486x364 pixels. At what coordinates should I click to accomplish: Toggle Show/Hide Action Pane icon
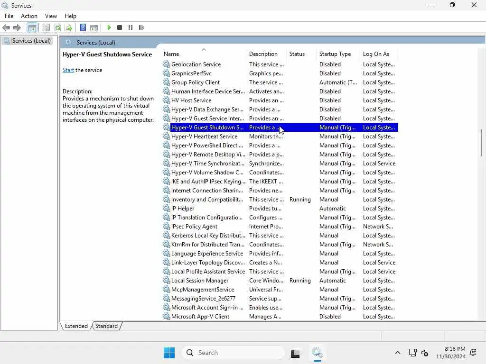94,27
